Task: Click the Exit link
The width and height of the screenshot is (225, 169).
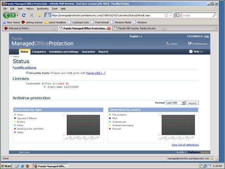Action: pos(207,36)
